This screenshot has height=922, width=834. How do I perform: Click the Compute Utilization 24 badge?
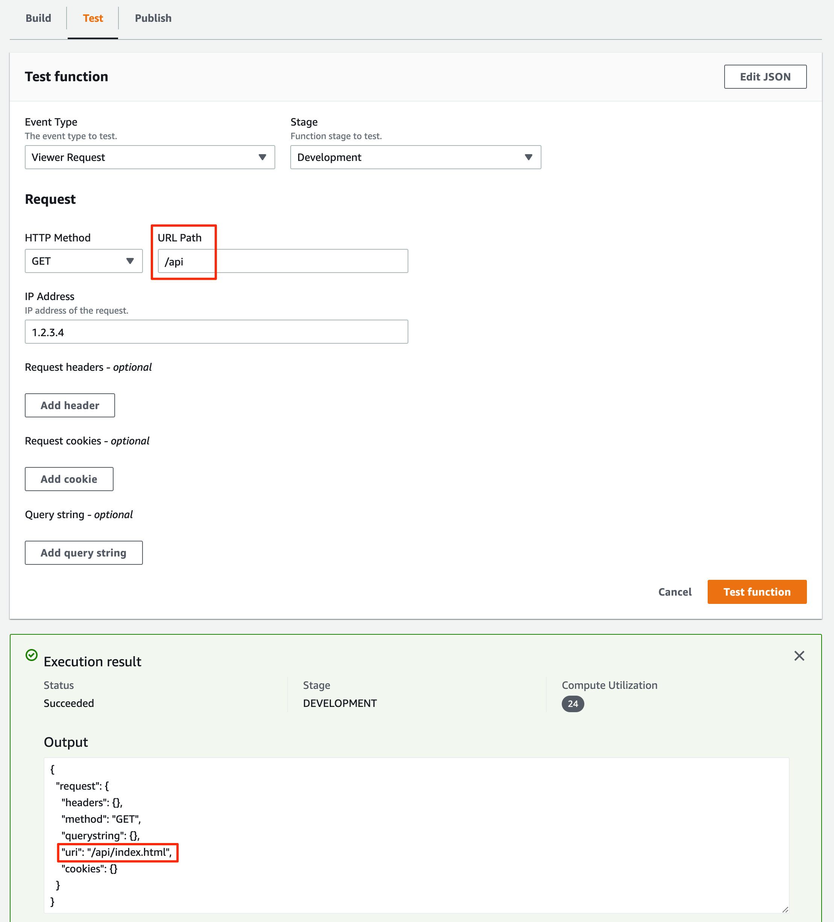coord(572,704)
